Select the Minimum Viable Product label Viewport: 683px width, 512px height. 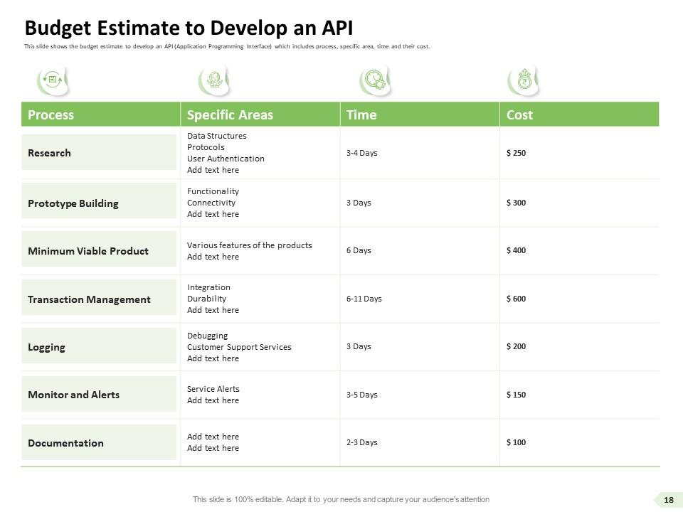(x=88, y=251)
